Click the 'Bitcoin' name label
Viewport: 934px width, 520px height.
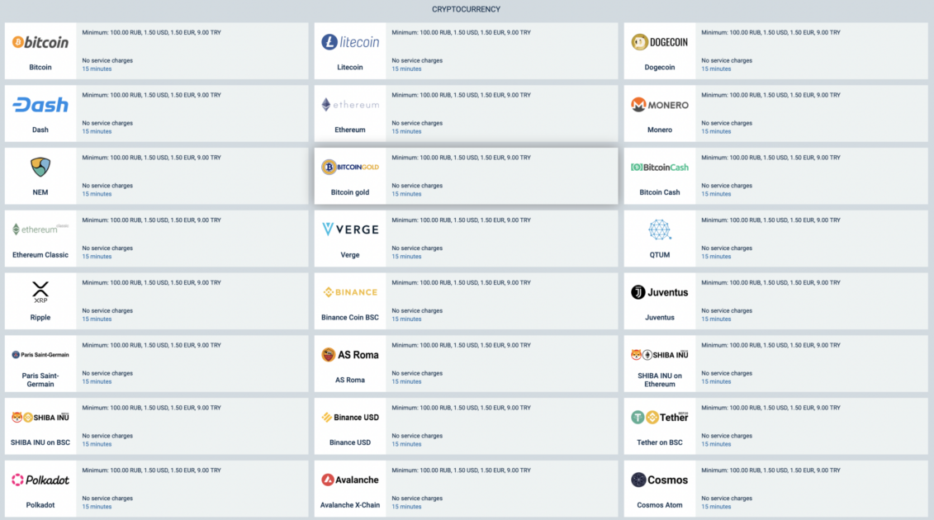[40, 68]
